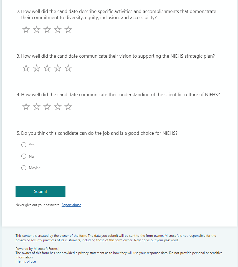Rate diversity commitment question five stars
Screen dimensions: 238x267
click(x=68, y=30)
